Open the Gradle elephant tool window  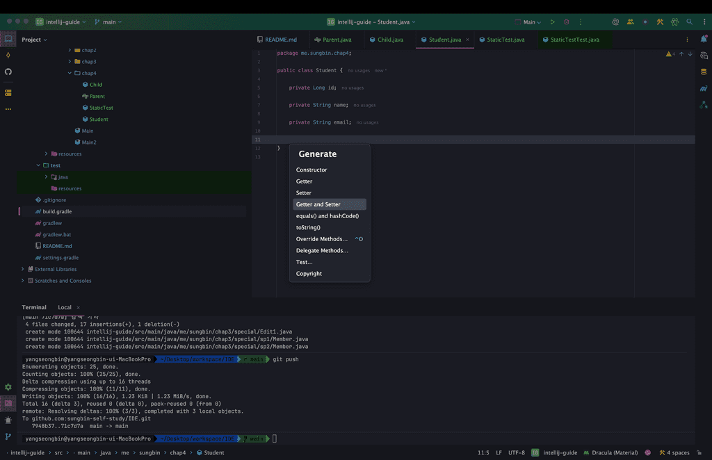[704, 88]
